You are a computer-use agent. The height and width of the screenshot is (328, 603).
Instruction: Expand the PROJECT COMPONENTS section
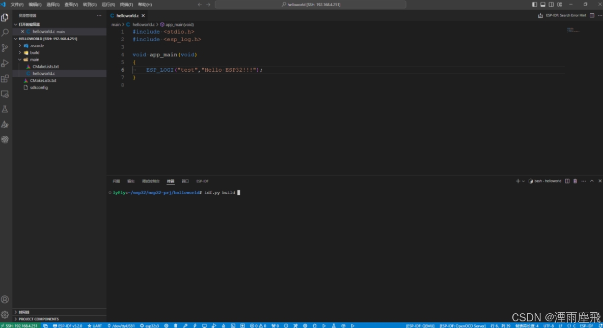coord(15,319)
